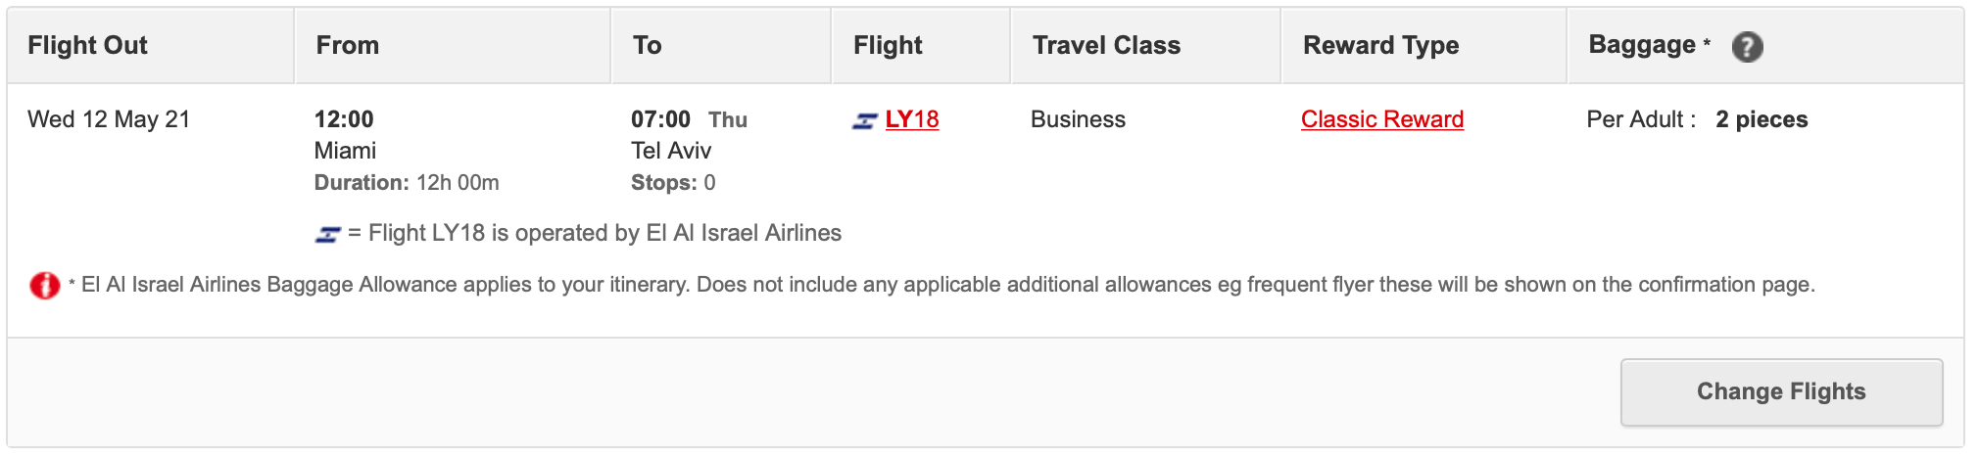Click the Baggage column header
This screenshot has height=458, width=1979.
click(x=1642, y=45)
